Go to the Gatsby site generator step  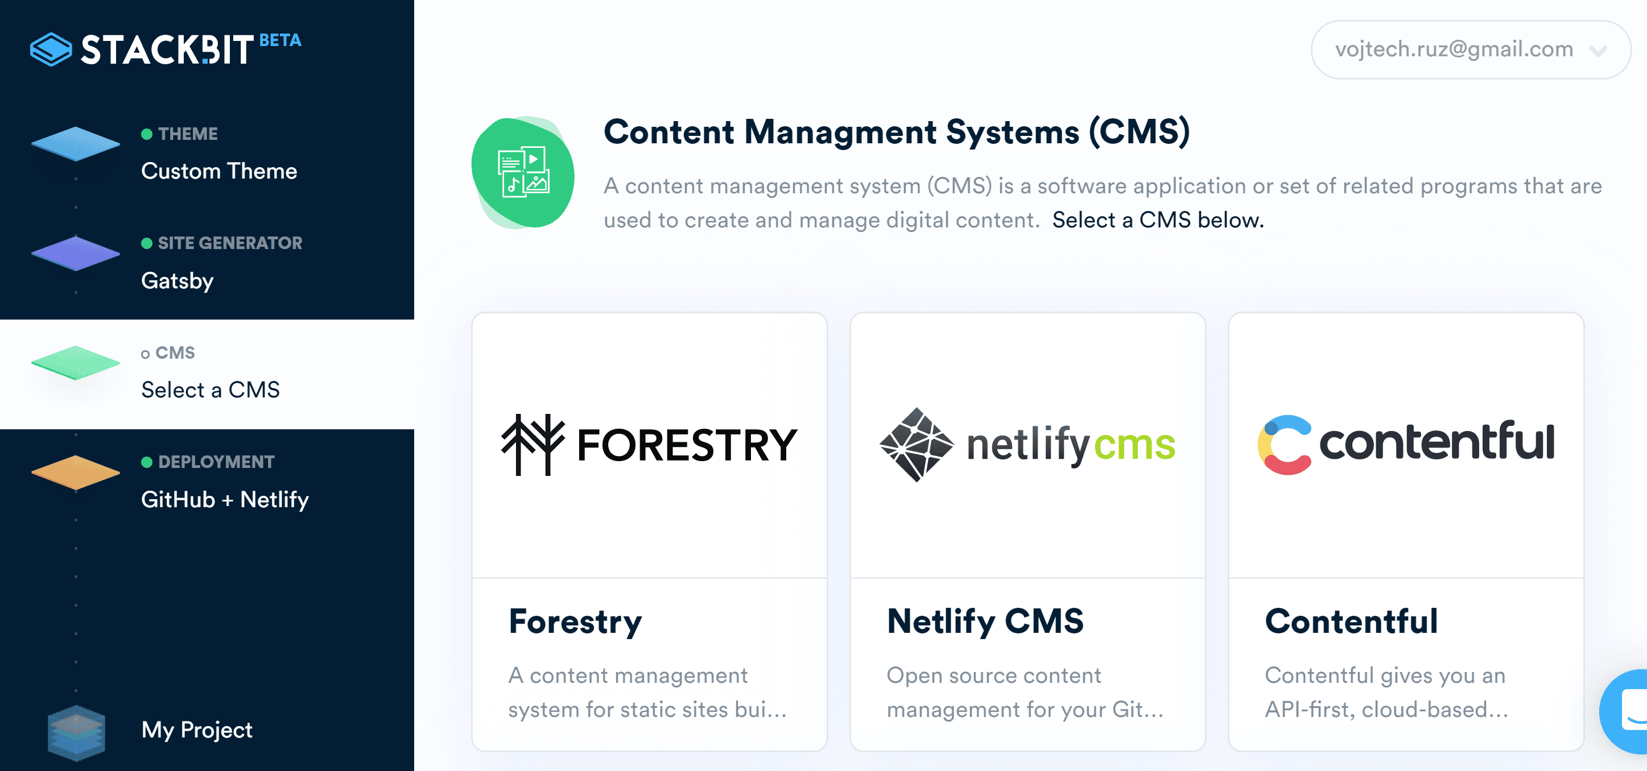pyautogui.click(x=177, y=280)
